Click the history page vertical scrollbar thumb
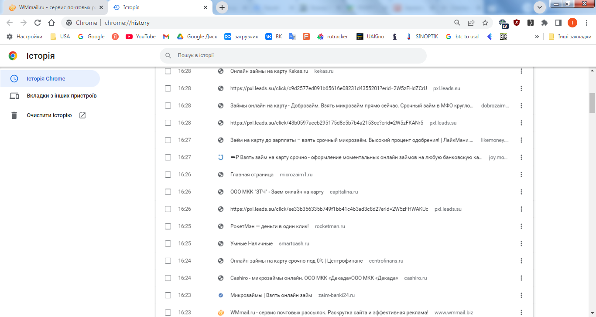Viewport: 596px width, 317px height. pyautogui.click(x=593, y=103)
